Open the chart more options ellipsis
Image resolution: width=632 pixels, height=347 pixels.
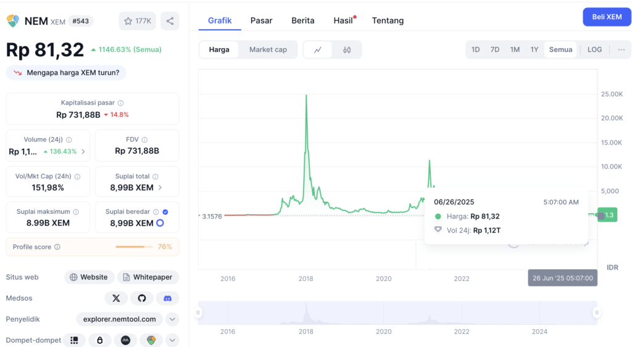(x=621, y=49)
